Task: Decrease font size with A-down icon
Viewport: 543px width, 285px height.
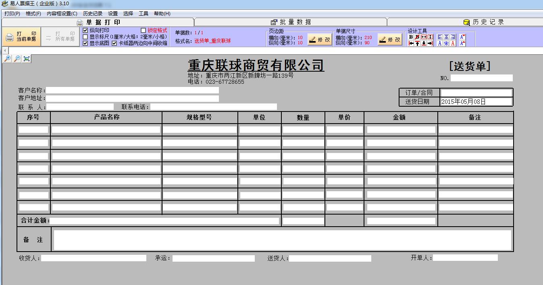Action: [x=462, y=37]
